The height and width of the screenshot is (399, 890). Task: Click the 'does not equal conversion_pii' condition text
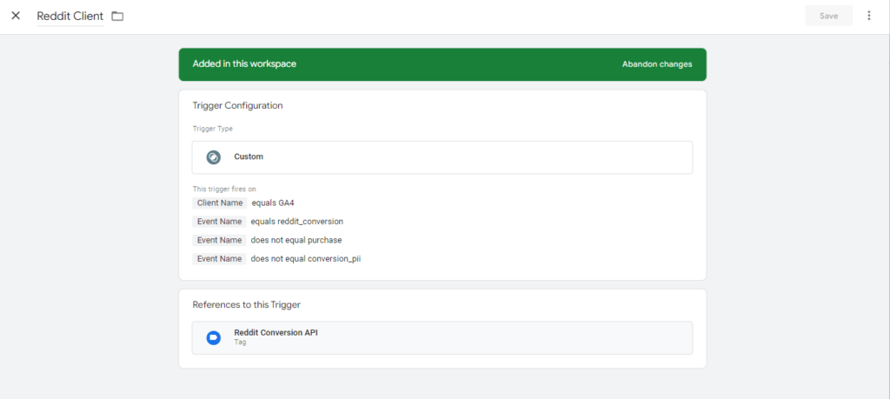pyautogui.click(x=305, y=259)
